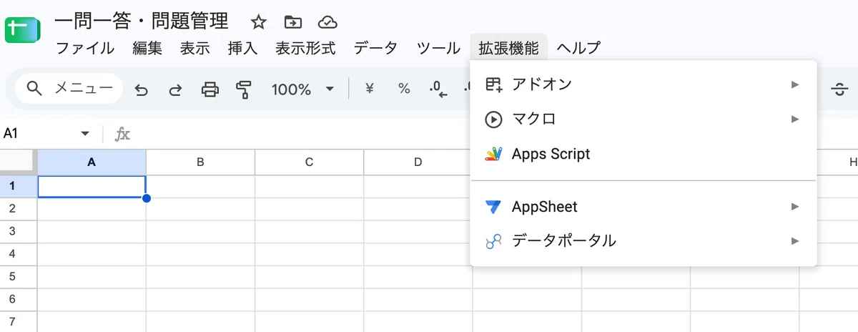Select column A header
This screenshot has height=332, width=858.
click(x=92, y=162)
